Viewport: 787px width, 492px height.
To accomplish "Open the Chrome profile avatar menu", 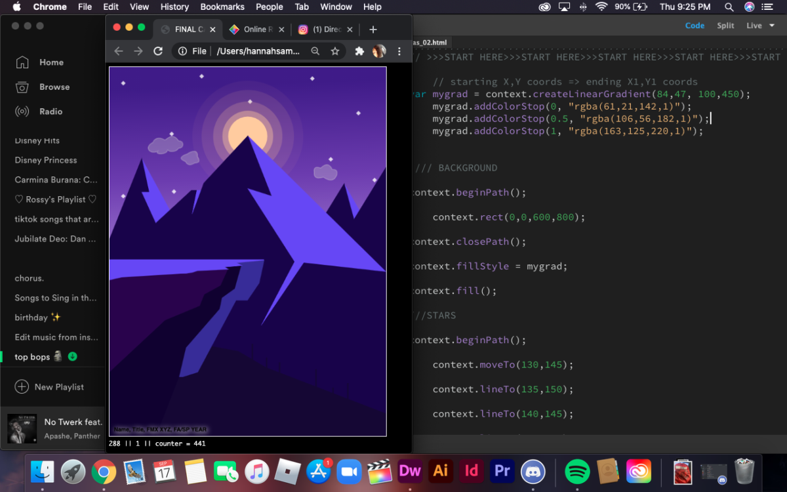I will tap(379, 51).
